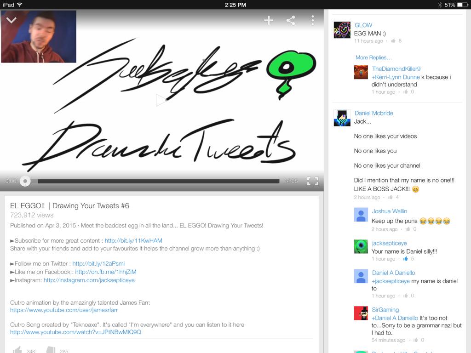Click the Published on Apr 3, 2015 line
Image resolution: width=471 pixels, height=353 pixels.
[137, 225]
